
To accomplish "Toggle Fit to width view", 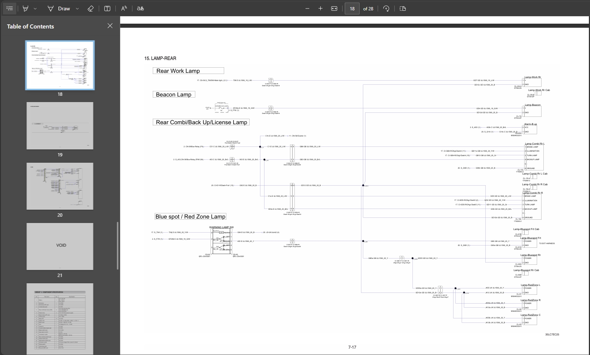I will tap(334, 9).
